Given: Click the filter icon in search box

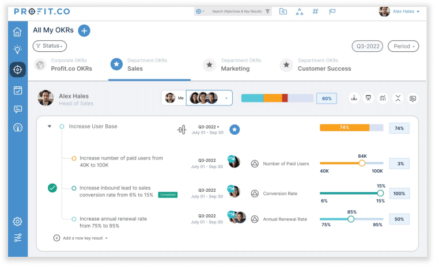Looking at the screenshot, I should (x=267, y=12).
